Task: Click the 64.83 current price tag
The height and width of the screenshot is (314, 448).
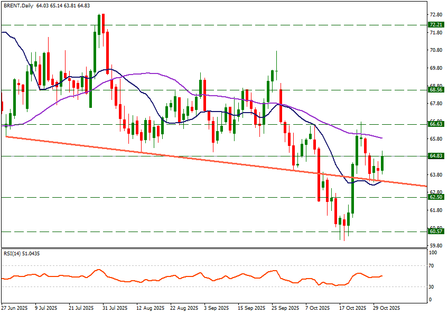Action: [x=436, y=156]
